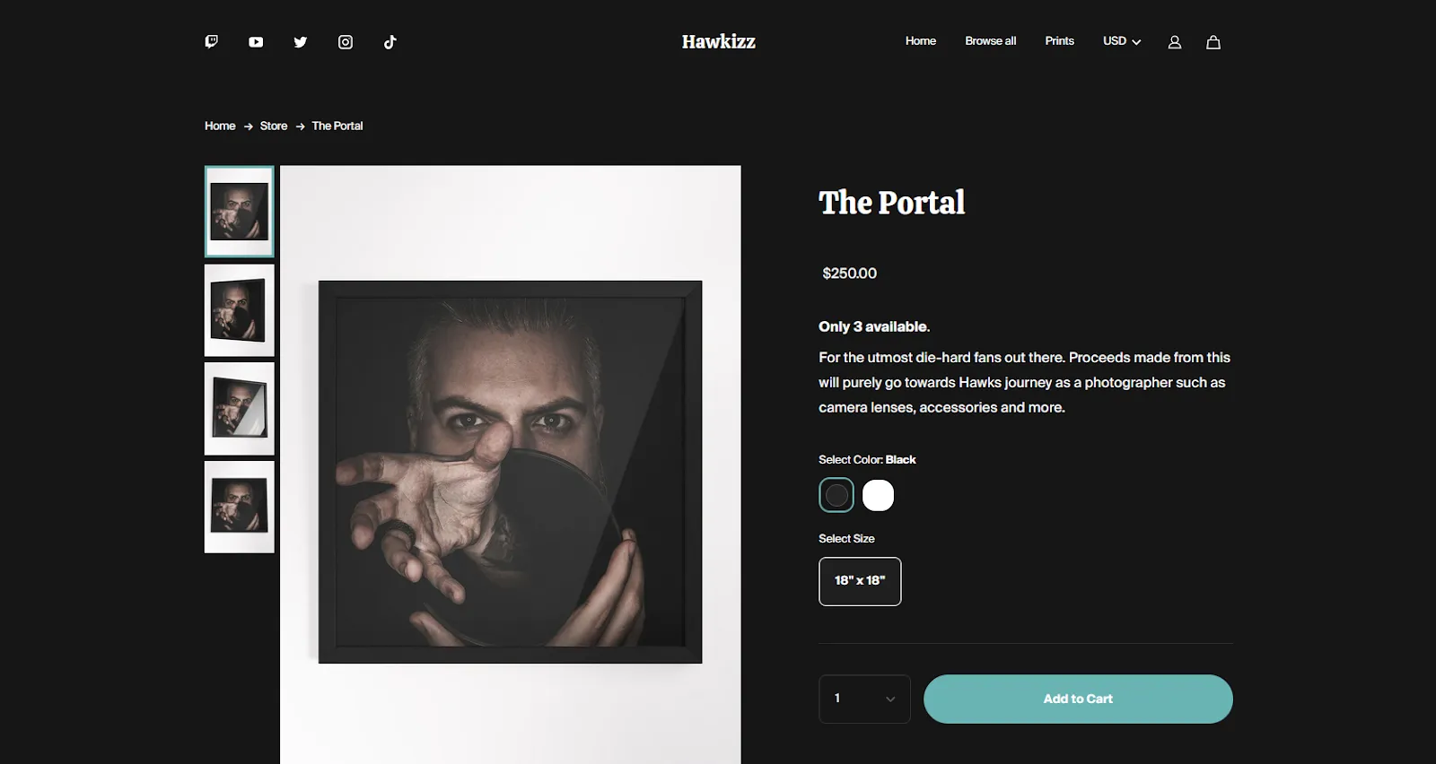
Task: Open the user account icon
Action: tap(1174, 42)
